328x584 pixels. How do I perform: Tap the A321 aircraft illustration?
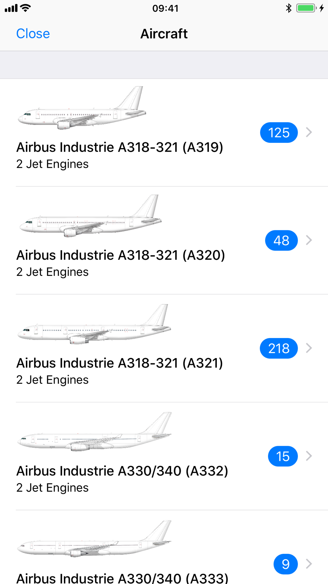[x=94, y=324]
